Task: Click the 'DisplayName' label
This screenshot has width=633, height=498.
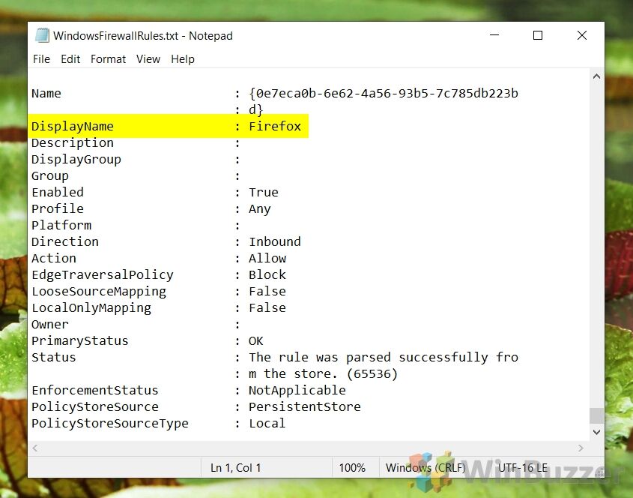Action: tap(73, 126)
